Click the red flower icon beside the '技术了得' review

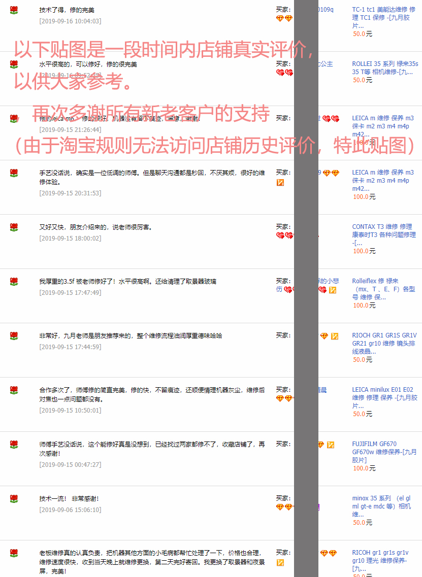click(x=14, y=10)
